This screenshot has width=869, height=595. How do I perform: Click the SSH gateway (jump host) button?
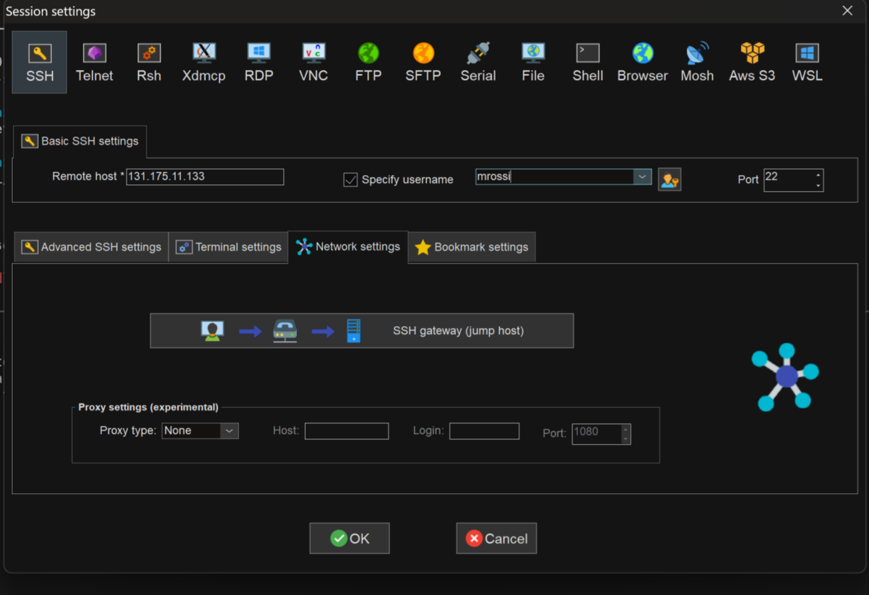pyautogui.click(x=362, y=331)
